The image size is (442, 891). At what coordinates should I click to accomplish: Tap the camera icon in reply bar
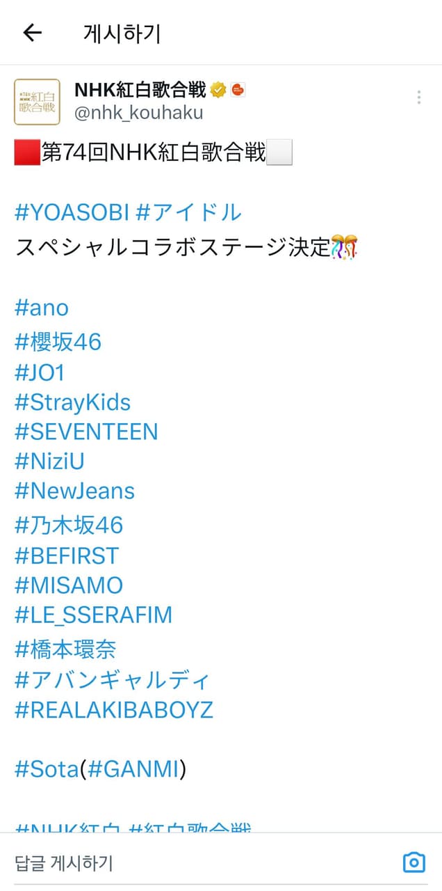[x=414, y=862]
